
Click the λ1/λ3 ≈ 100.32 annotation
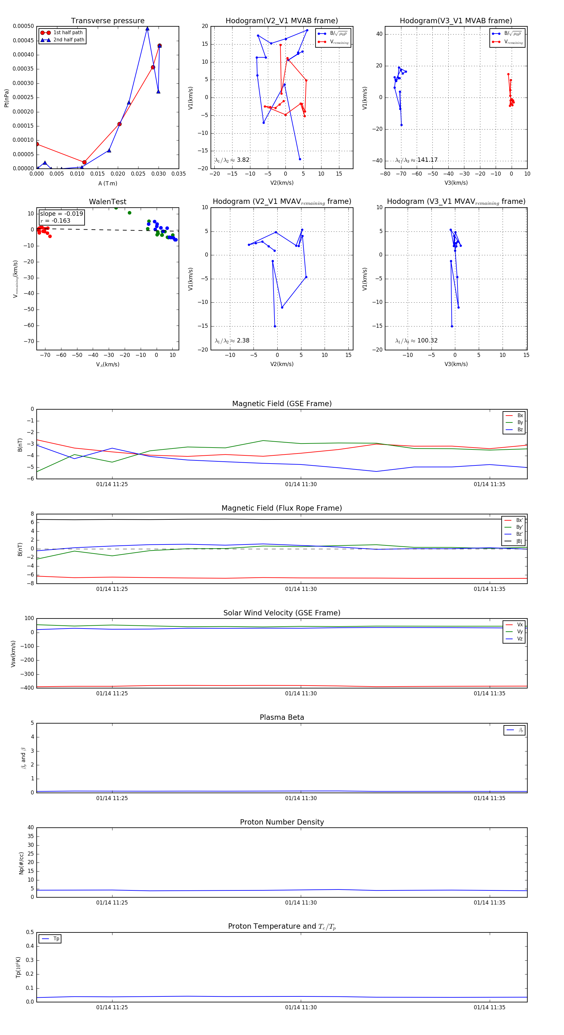point(416,341)
